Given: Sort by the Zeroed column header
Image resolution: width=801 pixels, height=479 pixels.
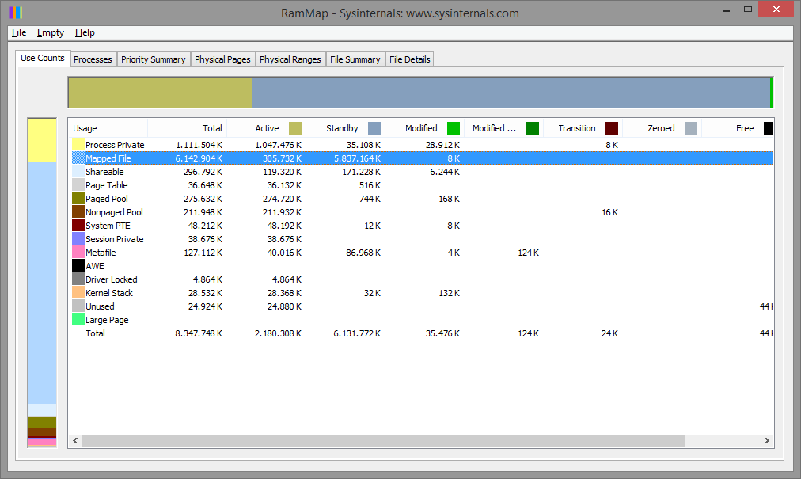Looking at the screenshot, I should (662, 128).
